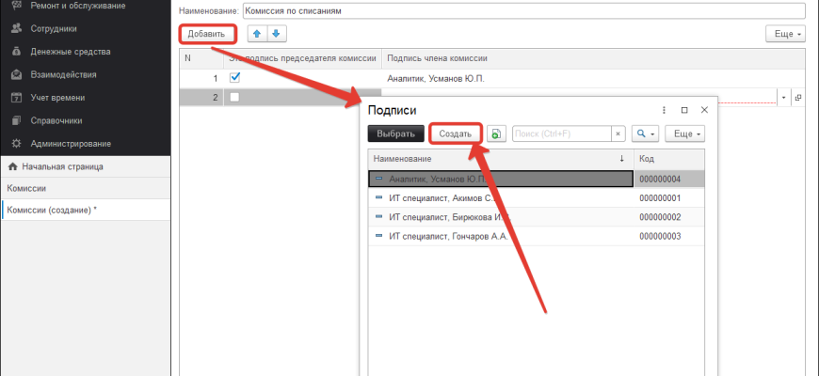
Task: Click the Поиск (Ctrl+F) search field
Action: pos(562,133)
